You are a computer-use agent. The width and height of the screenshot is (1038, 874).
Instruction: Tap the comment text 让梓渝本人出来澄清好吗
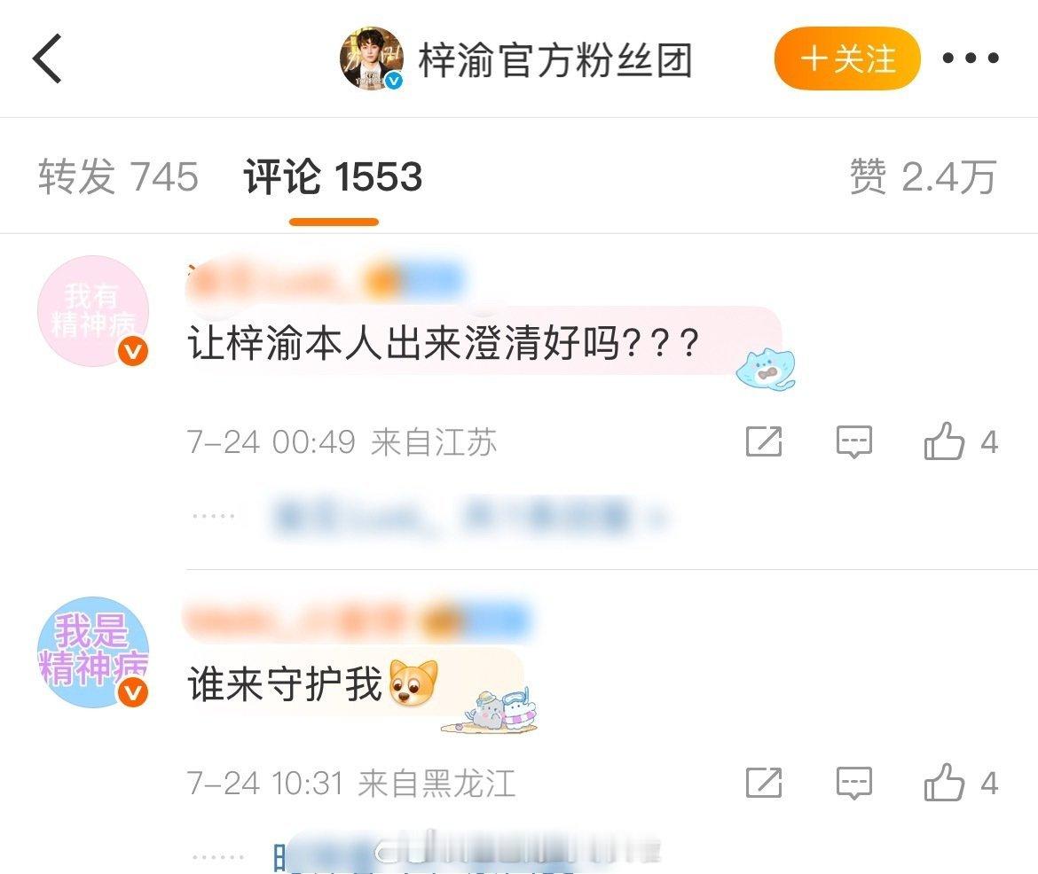tap(443, 343)
